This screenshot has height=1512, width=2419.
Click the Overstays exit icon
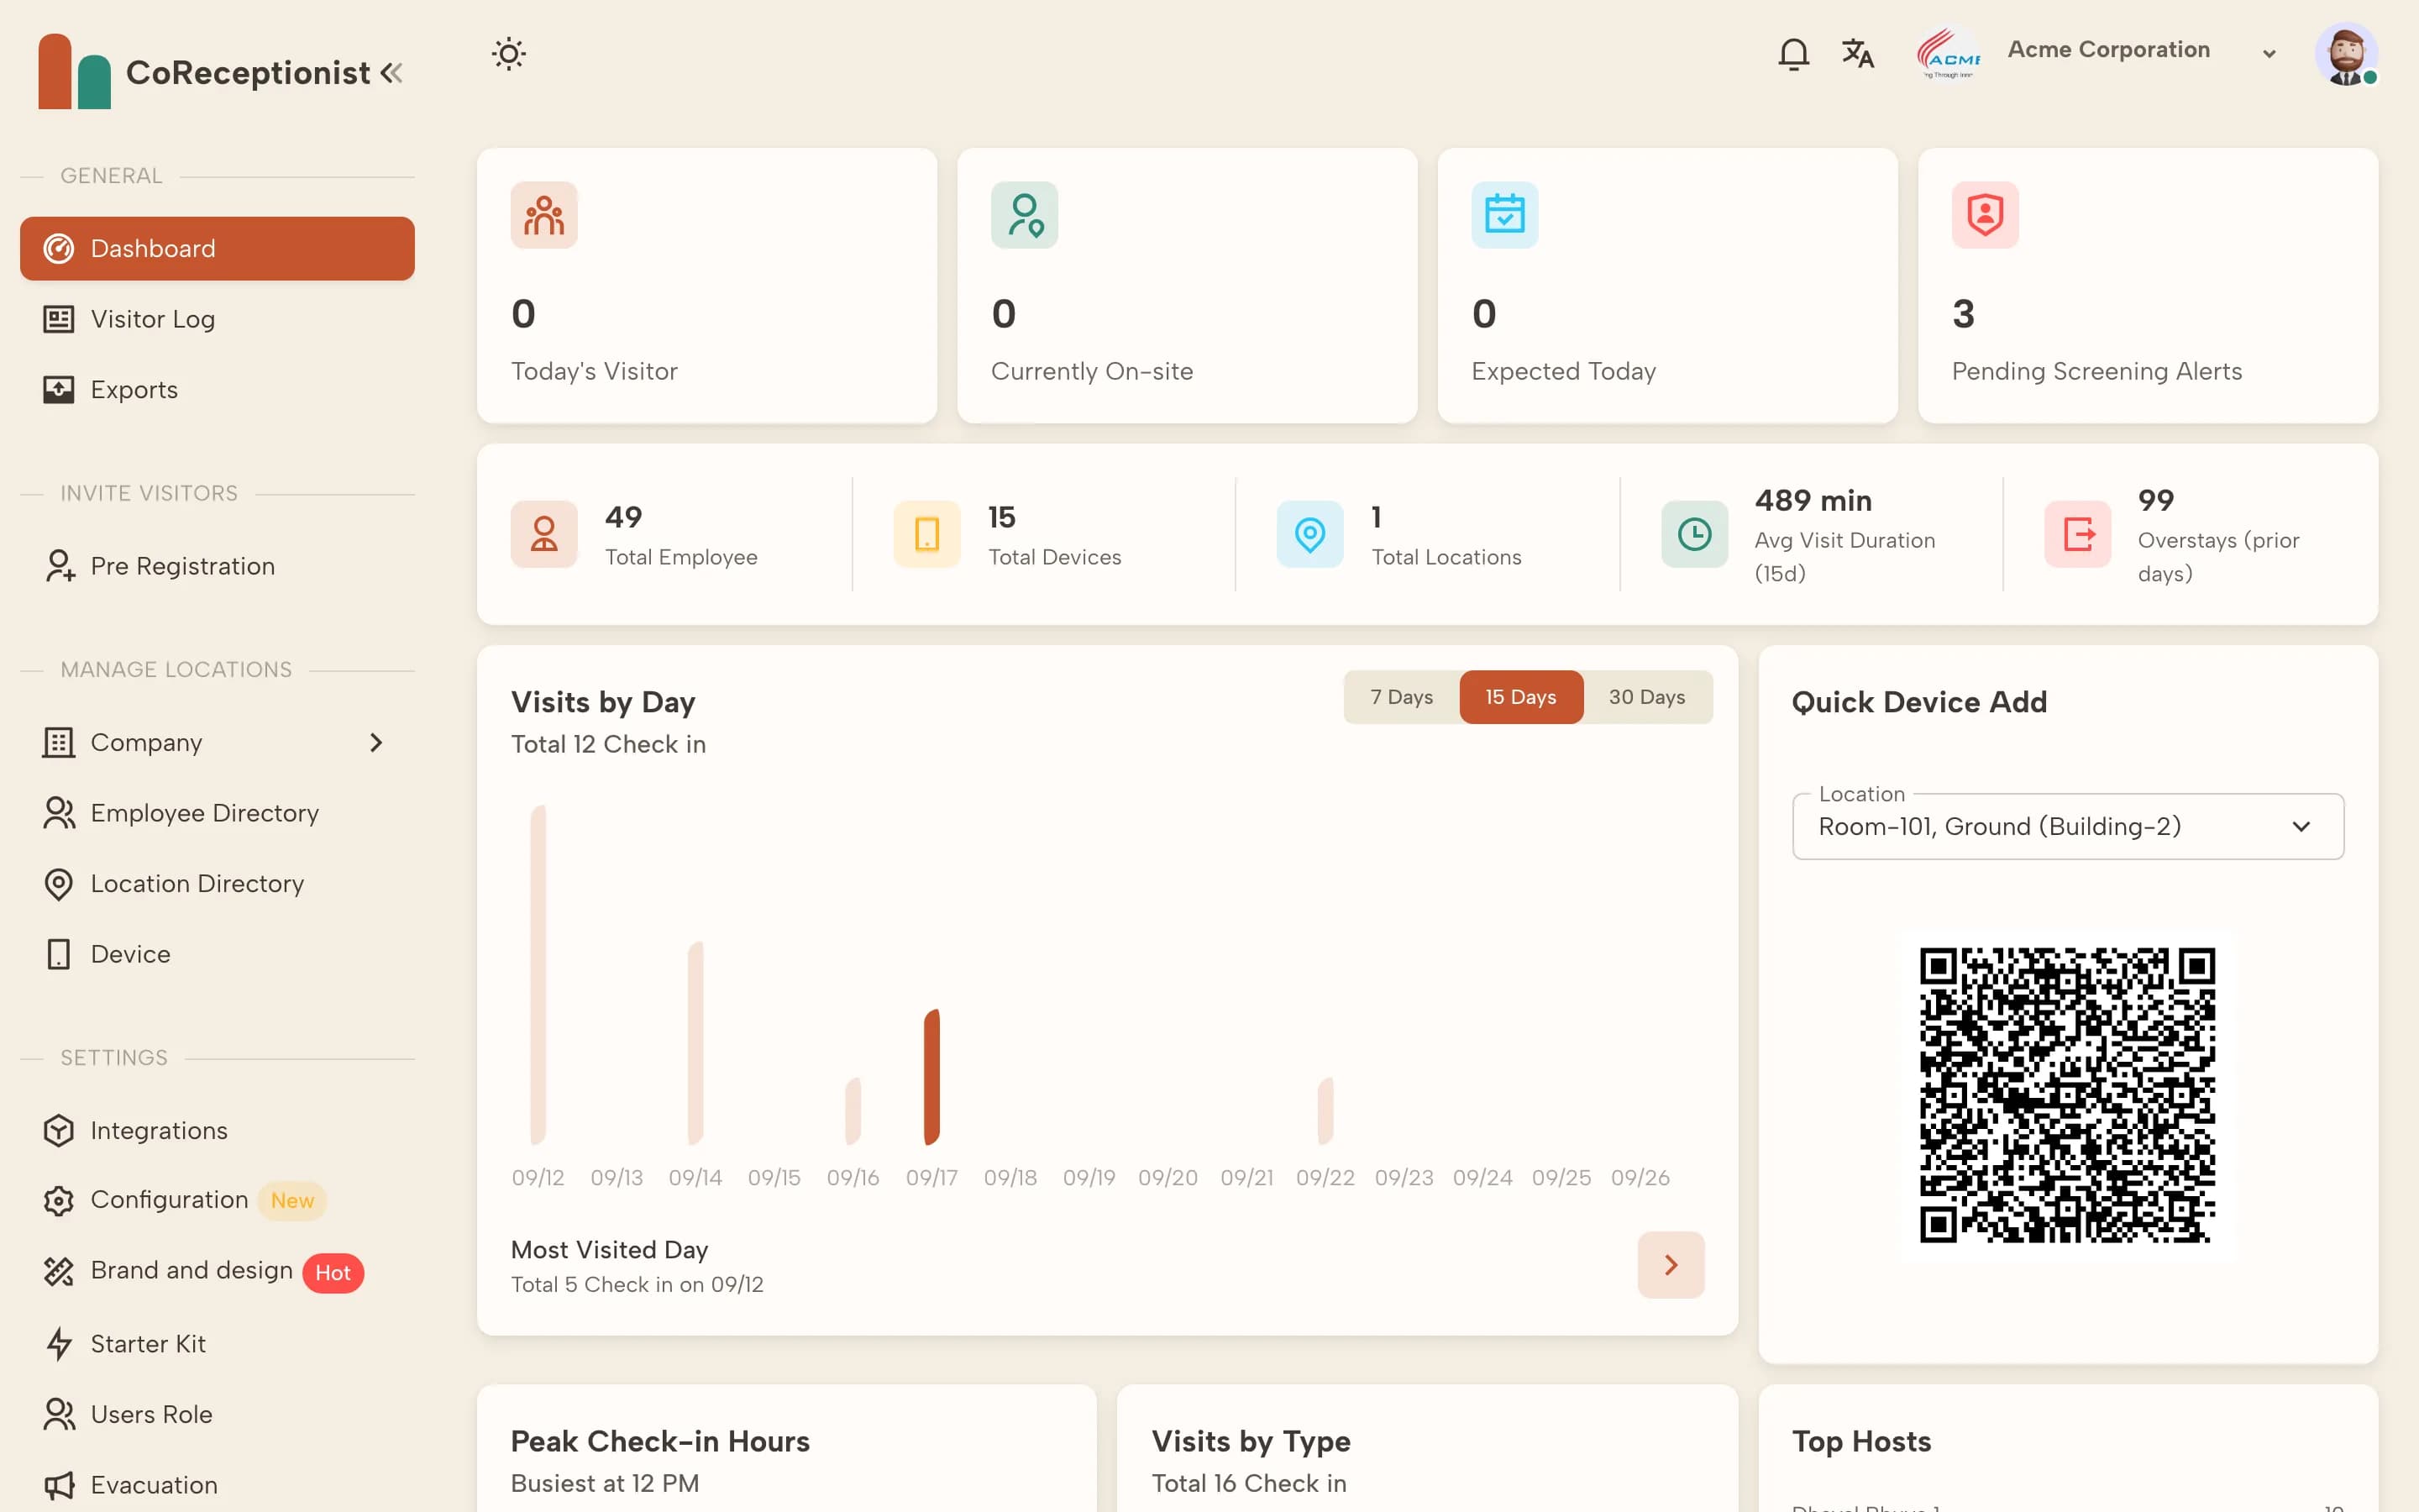pyautogui.click(x=2077, y=534)
